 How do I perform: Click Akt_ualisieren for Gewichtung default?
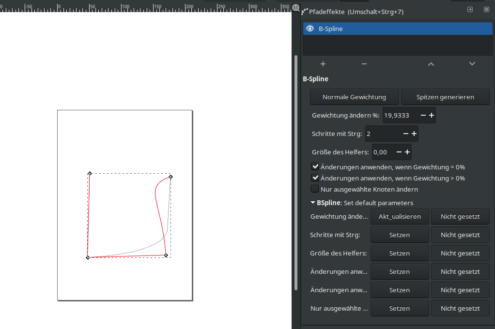(400, 216)
